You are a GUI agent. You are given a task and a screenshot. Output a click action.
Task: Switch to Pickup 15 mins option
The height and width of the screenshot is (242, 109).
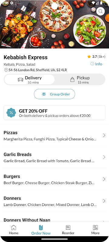(x=80, y=80)
